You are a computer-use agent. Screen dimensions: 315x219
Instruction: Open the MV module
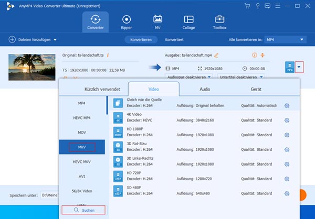(x=157, y=22)
